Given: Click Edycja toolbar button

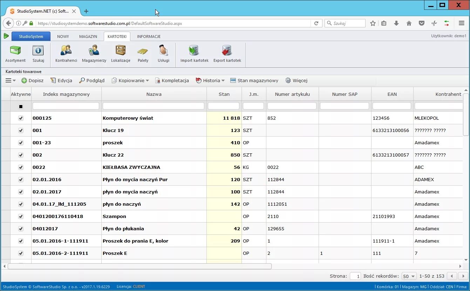Looking at the screenshot, I should click(61, 80).
